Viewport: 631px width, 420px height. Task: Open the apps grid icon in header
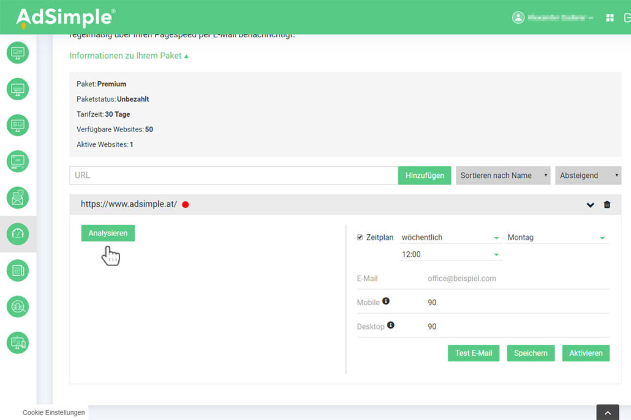(x=610, y=18)
